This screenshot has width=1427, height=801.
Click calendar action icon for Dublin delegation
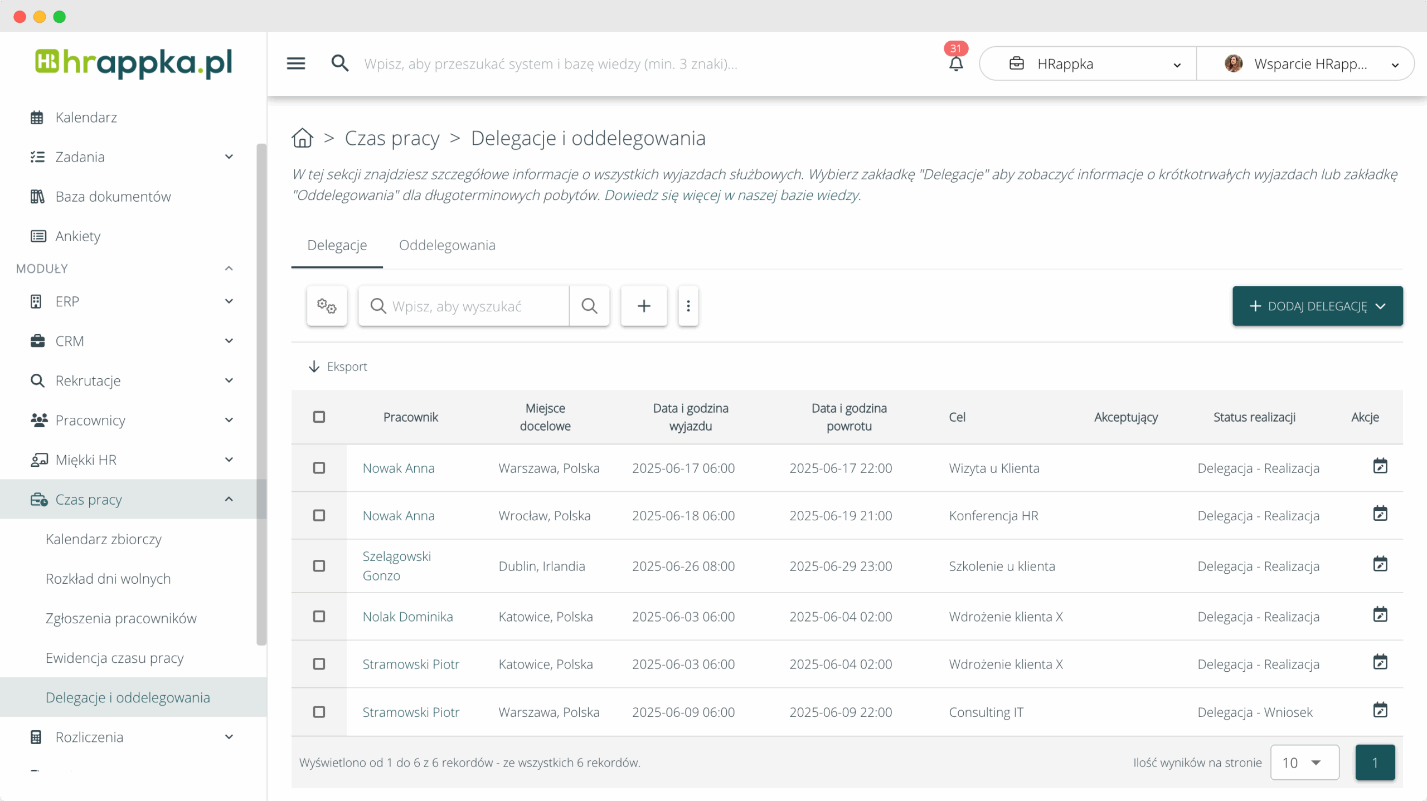[x=1380, y=564]
